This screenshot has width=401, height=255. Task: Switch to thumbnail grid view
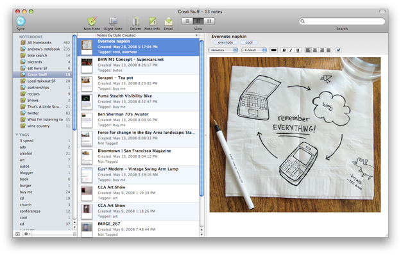coord(209,21)
